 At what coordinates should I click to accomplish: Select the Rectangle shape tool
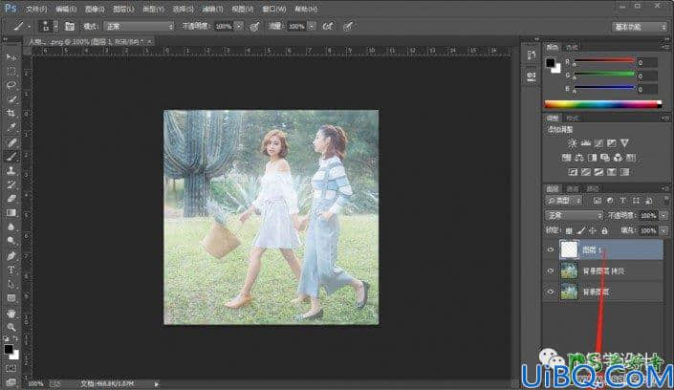(11, 299)
